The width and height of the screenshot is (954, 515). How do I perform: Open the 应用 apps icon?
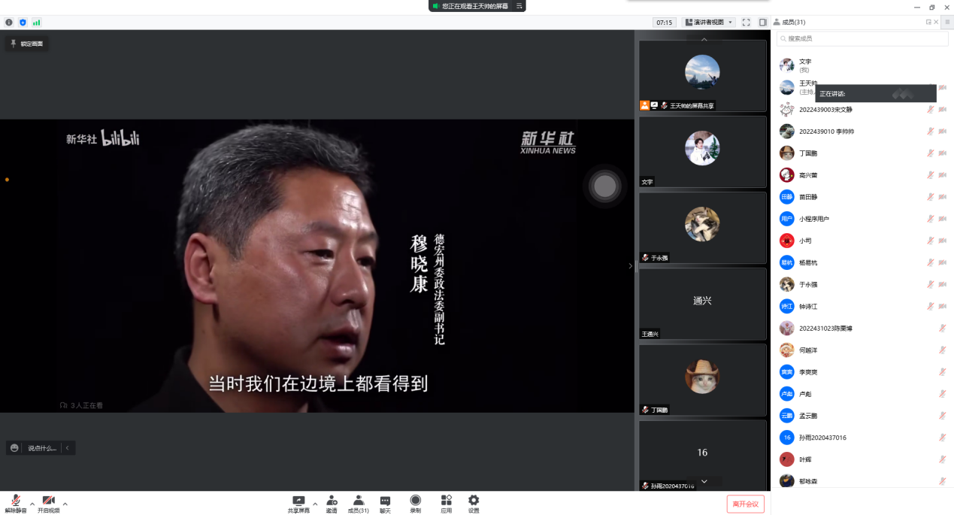coord(446,503)
